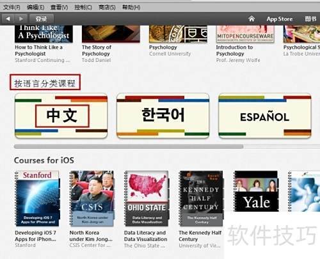
Task: Open the 查看(V) menu
Action: pos(59,8)
